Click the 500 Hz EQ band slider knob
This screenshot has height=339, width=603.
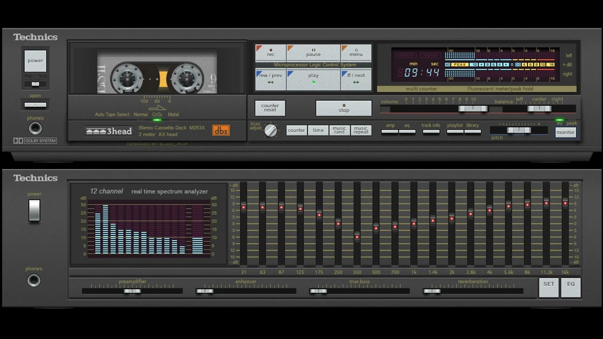tap(376, 228)
